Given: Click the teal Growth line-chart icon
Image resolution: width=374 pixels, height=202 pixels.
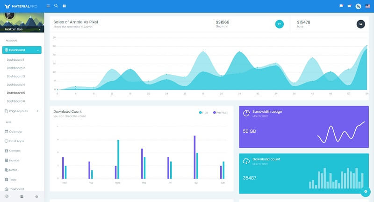Looking at the screenshot, I should coord(280,24).
